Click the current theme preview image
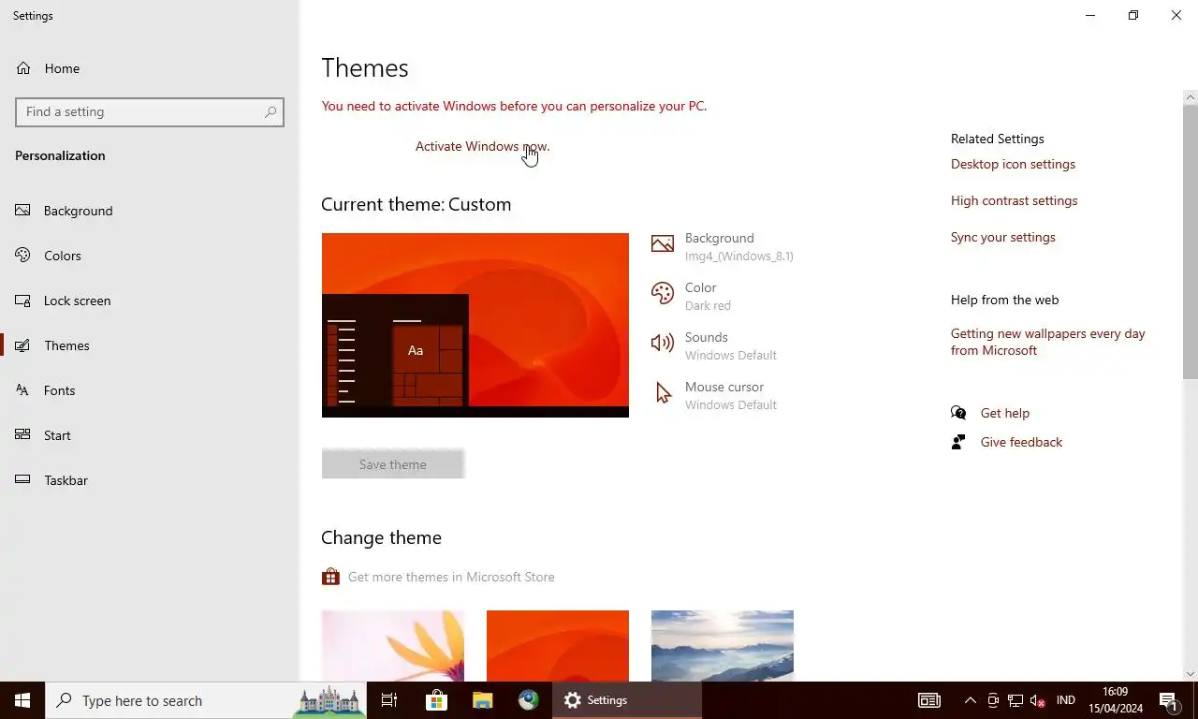The width and height of the screenshot is (1198, 719). (x=475, y=325)
